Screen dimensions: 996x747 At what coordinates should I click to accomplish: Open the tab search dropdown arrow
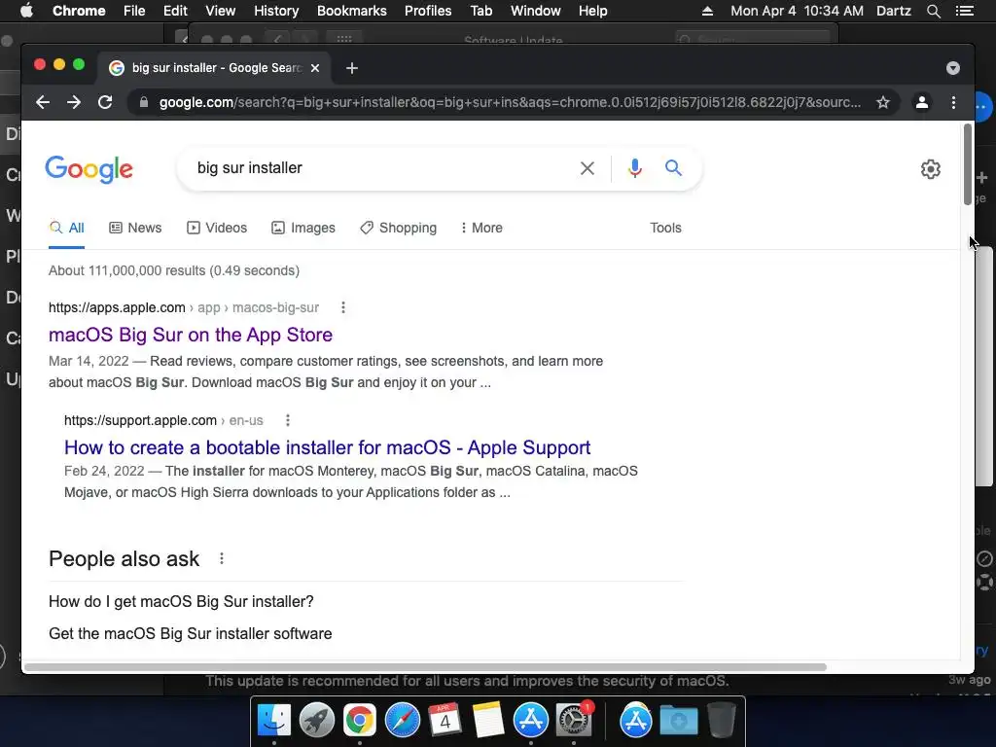pos(953,68)
